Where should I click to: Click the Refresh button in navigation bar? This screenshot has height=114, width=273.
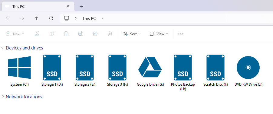[x=51, y=18]
